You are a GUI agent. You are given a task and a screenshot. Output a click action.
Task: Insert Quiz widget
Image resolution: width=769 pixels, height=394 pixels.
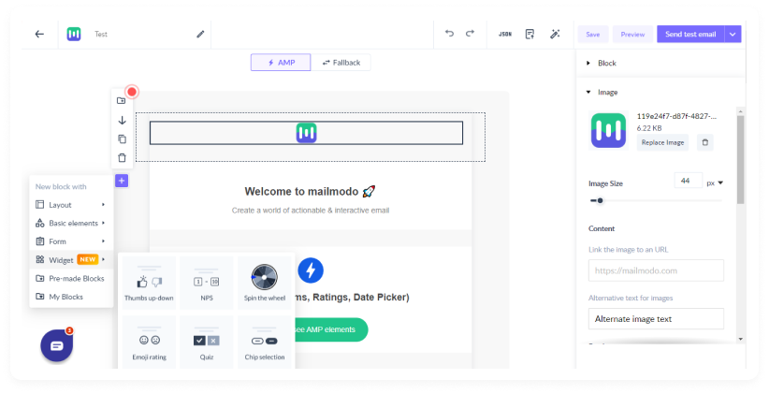tap(207, 342)
